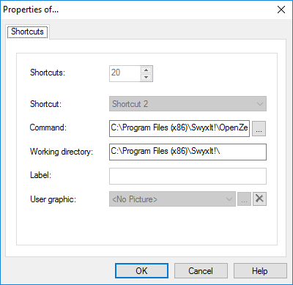Click the chevron of the User graphic combo

229,199
